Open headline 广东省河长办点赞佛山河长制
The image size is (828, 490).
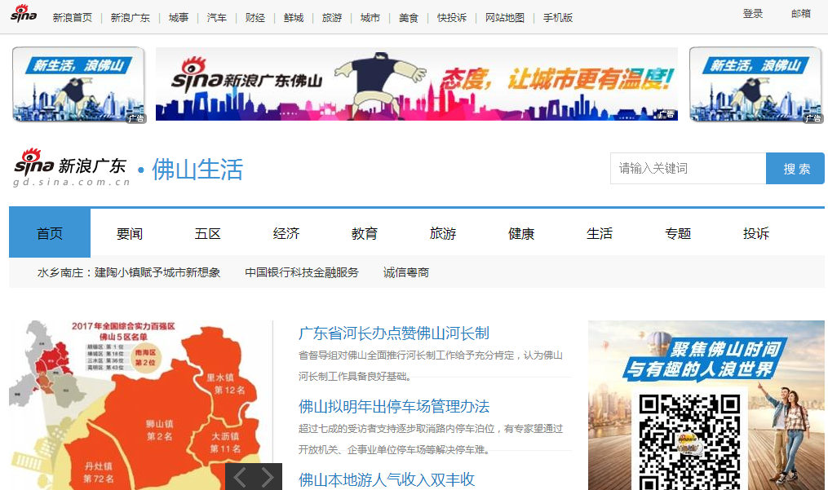click(394, 333)
